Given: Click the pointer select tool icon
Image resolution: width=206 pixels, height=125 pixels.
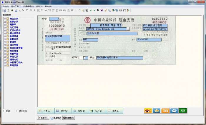Looking at the screenshot, I should point(20,10).
